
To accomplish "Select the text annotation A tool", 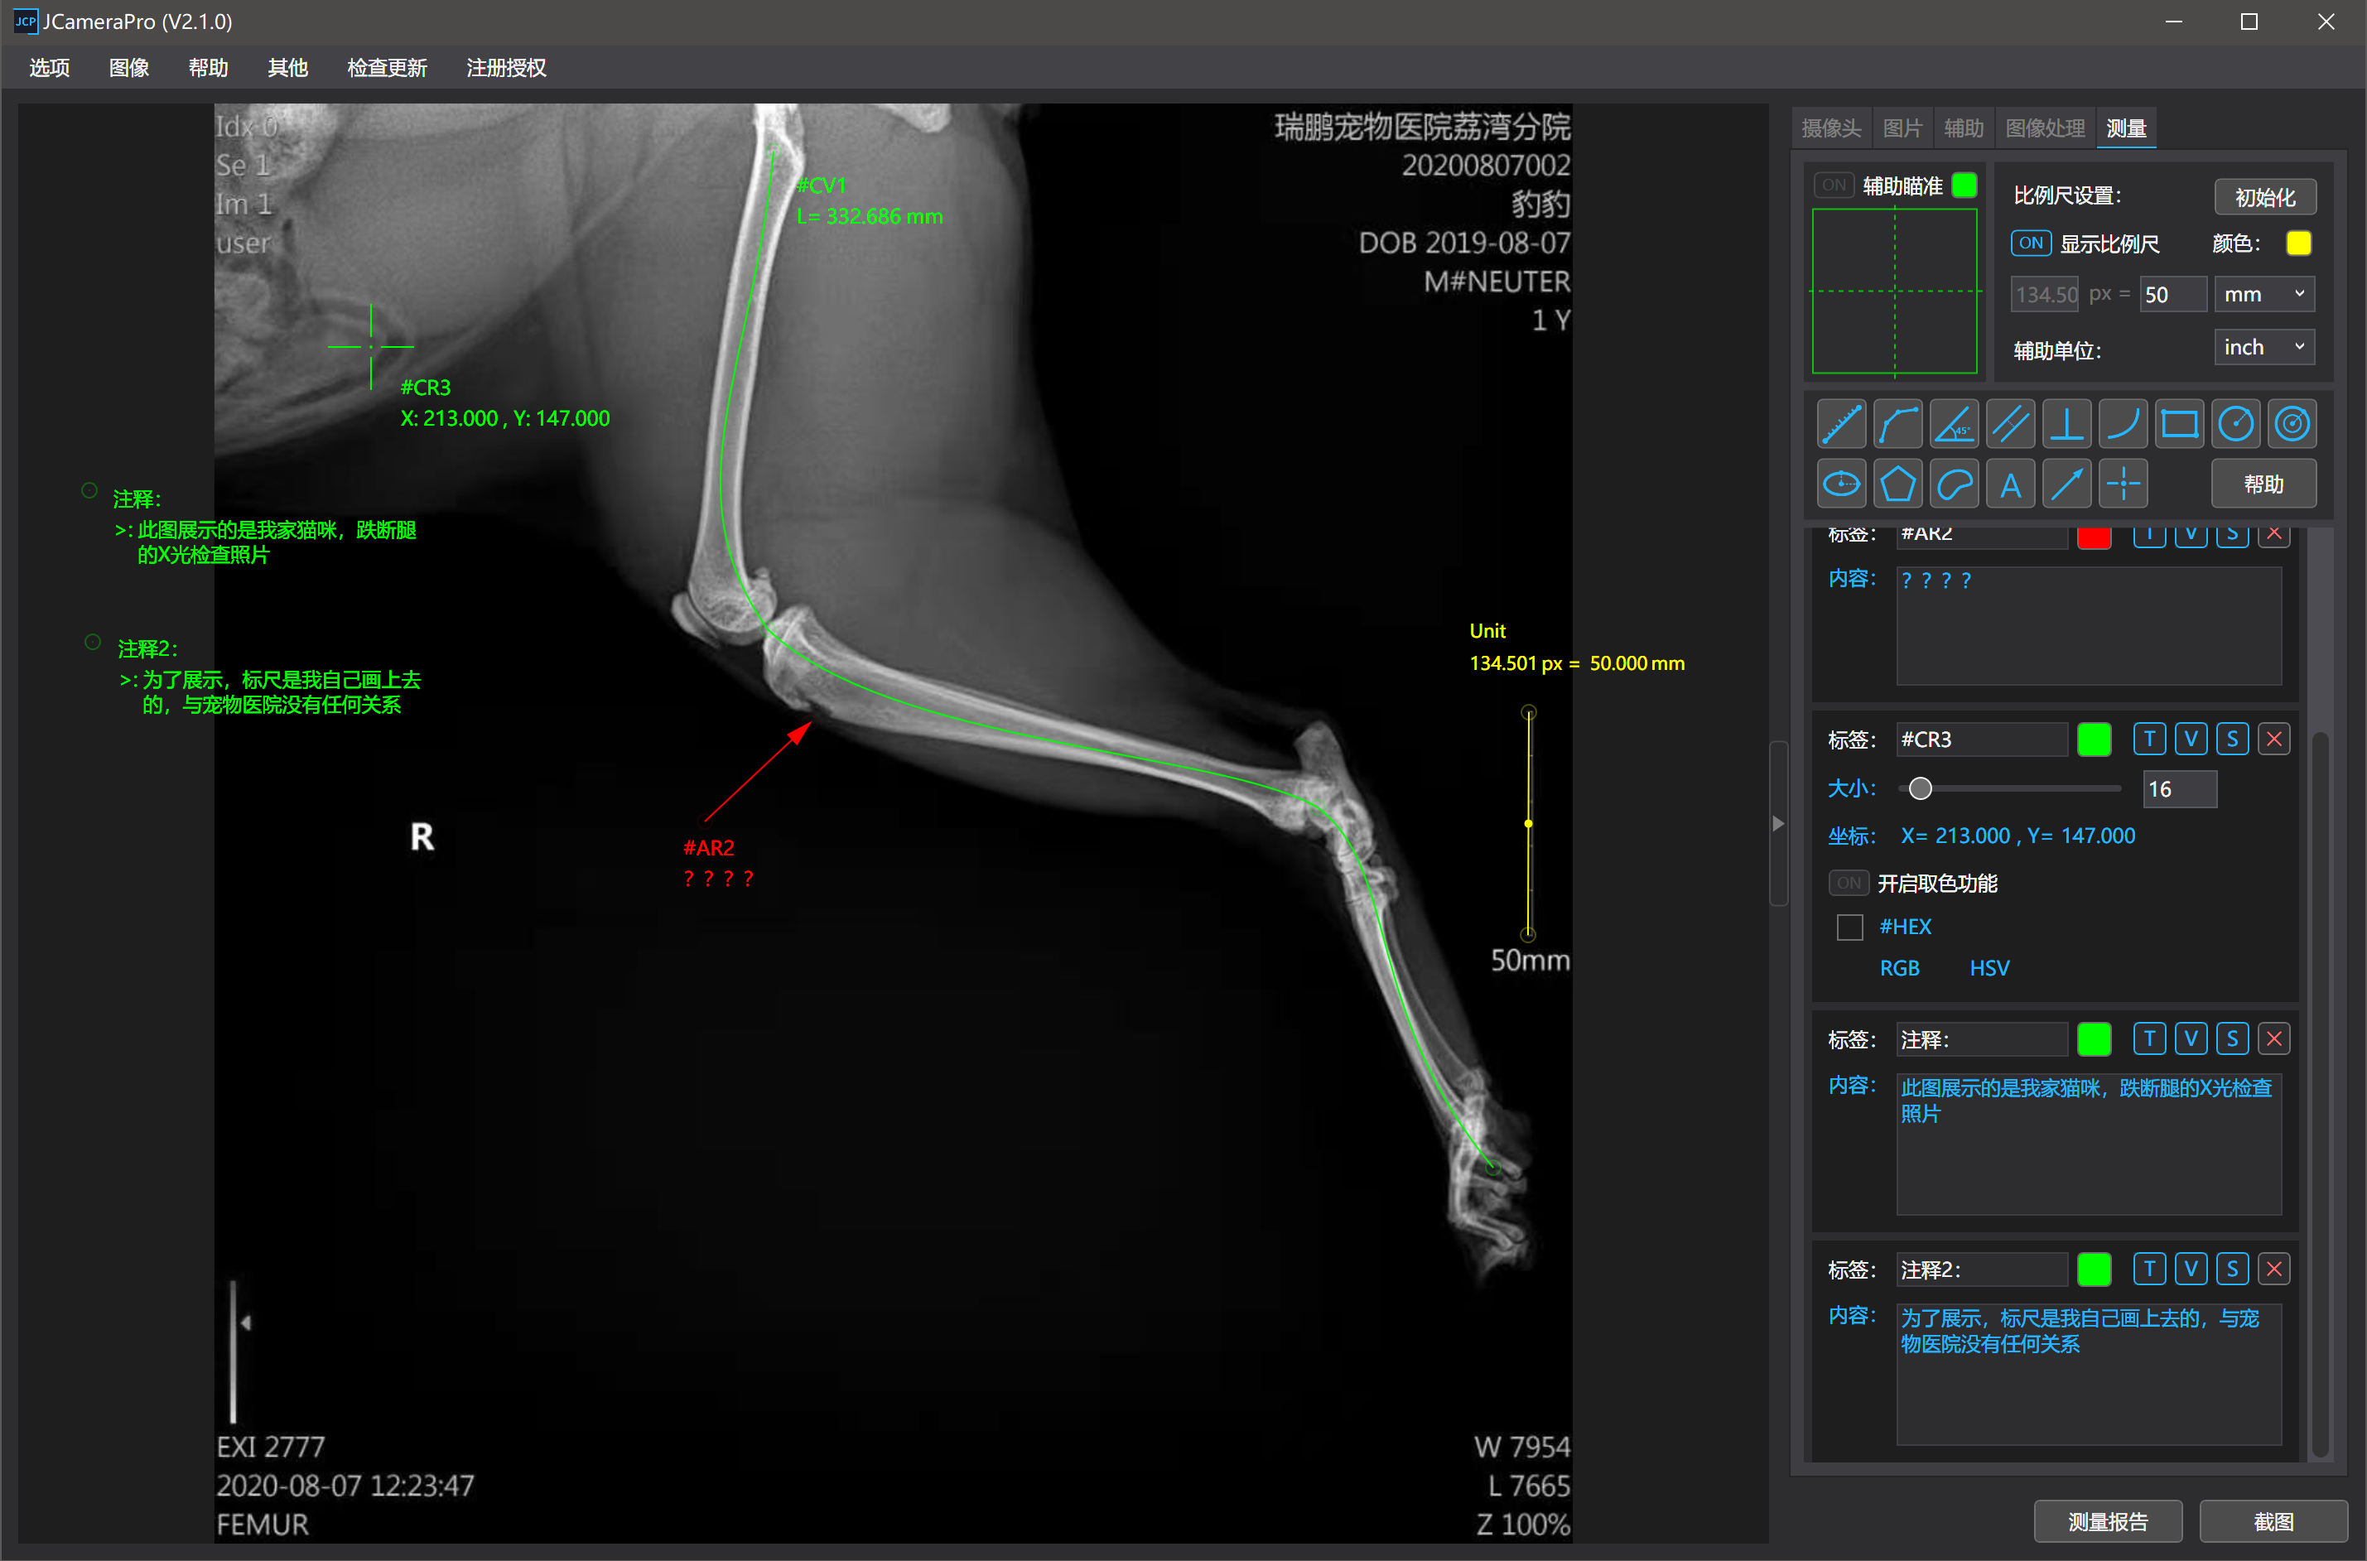I will 2010,484.
